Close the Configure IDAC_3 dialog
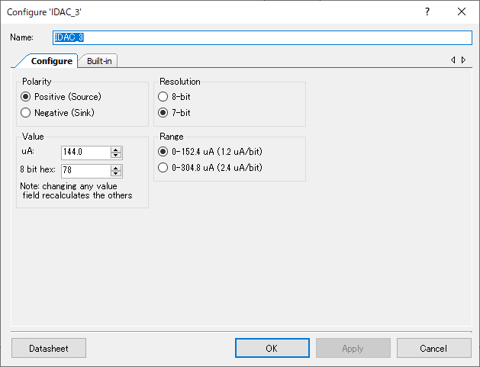Image resolution: width=480 pixels, height=367 pixels. coord(462,11)
